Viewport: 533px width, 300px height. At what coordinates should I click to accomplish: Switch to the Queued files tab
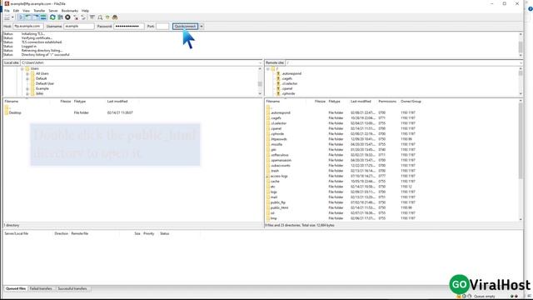coord(16,289)
